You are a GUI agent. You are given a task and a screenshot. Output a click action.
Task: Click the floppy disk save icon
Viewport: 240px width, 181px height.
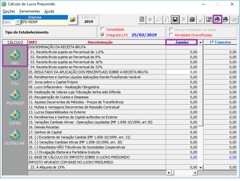pyautogui.click(x=175, y=19)
